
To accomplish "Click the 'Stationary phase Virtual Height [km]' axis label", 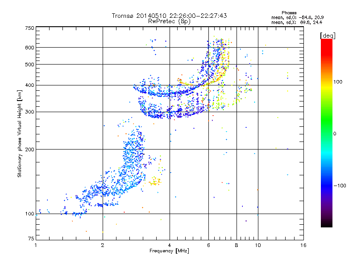I will tap(20, 134).
